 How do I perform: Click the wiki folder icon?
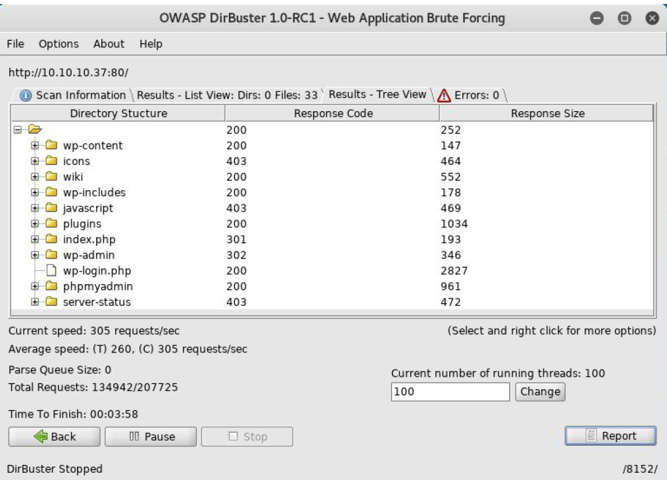click(x=51, y=177)
